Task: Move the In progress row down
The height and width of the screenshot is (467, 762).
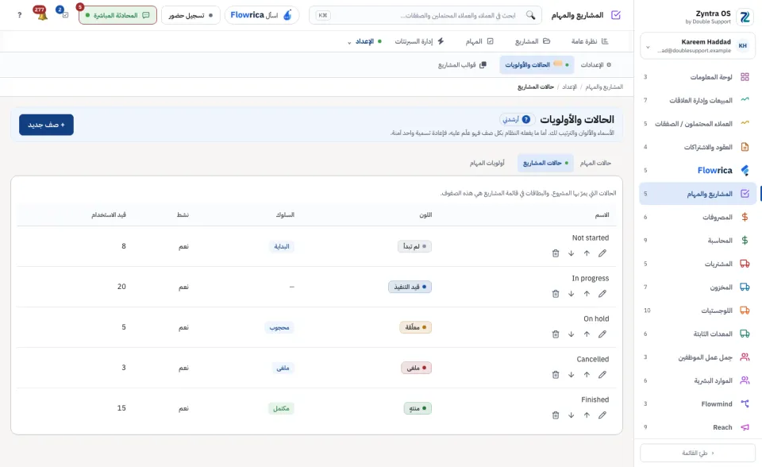Action: [571, 293]
